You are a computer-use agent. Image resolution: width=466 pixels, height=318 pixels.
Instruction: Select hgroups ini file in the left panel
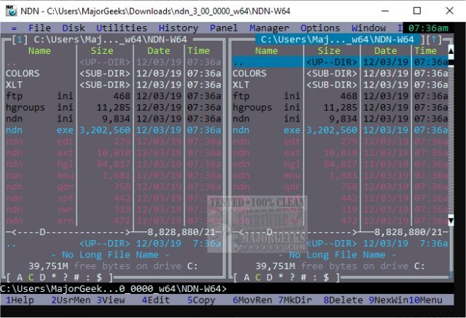point(114,107)
